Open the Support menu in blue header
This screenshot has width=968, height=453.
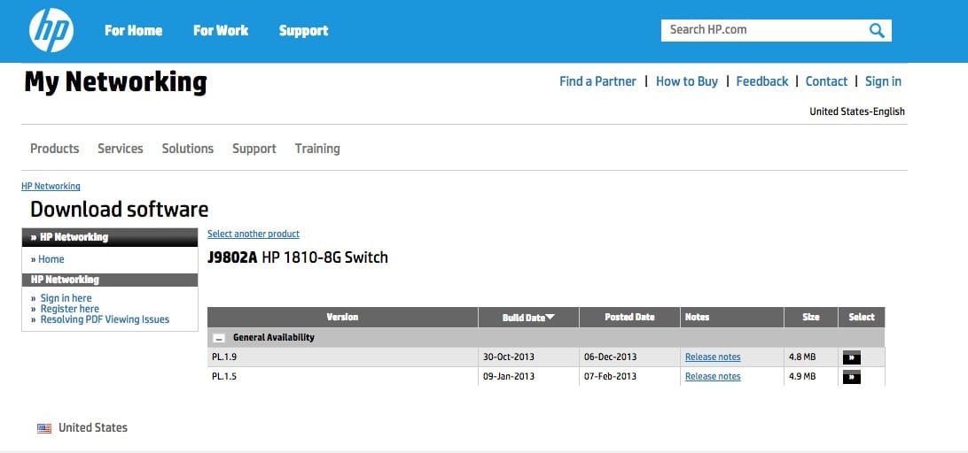(x=303, y=30)
